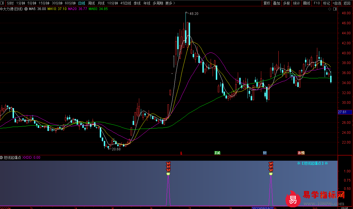Expand the 短线起爆点 indicator dropdown
Image resolution: width=353 pixels, height=209 pixels.
pos(2,158)
